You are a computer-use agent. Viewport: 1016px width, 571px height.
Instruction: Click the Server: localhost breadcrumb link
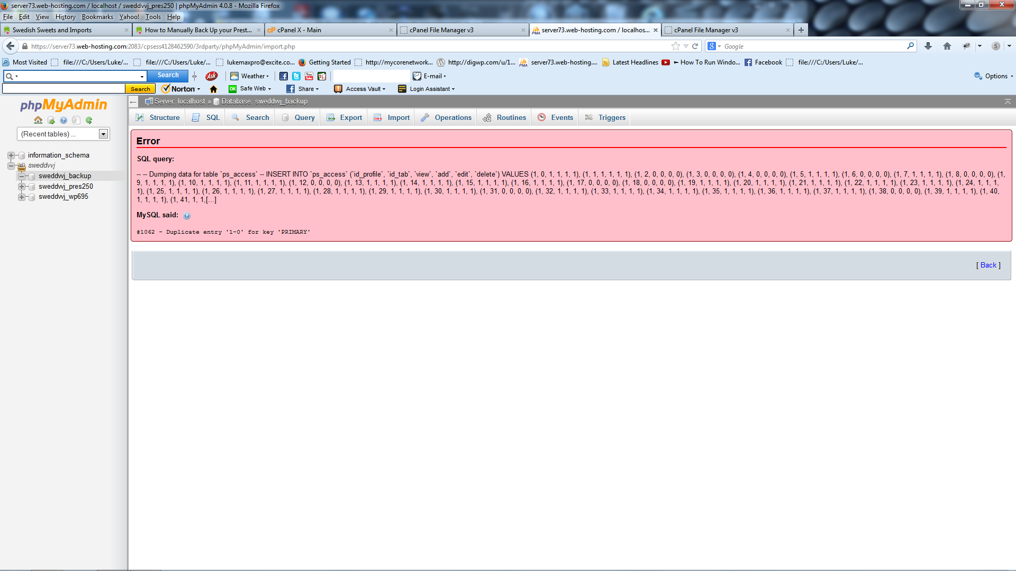click(x=179, y=102)
